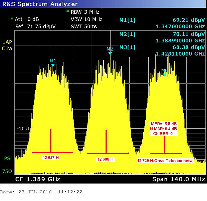This screenshot has width=207, height=201.
Task: Click the 1AP Clrw trace mode indicator
Action: pos(7,45)
